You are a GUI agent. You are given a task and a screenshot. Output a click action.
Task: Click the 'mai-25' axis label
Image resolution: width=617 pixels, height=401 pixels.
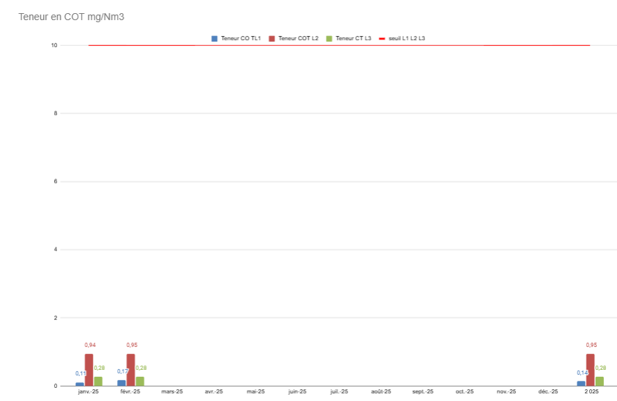pos(256,391)
